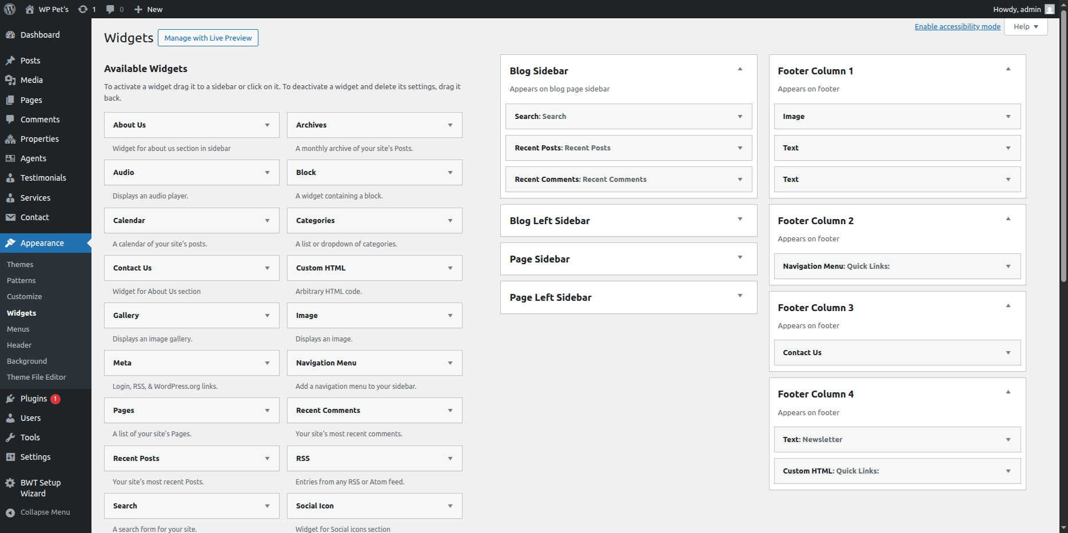Screen dimensions: 1068x533
Task: Click the BWT Setup Wizard gear icon
Action: tap(10, 483)
